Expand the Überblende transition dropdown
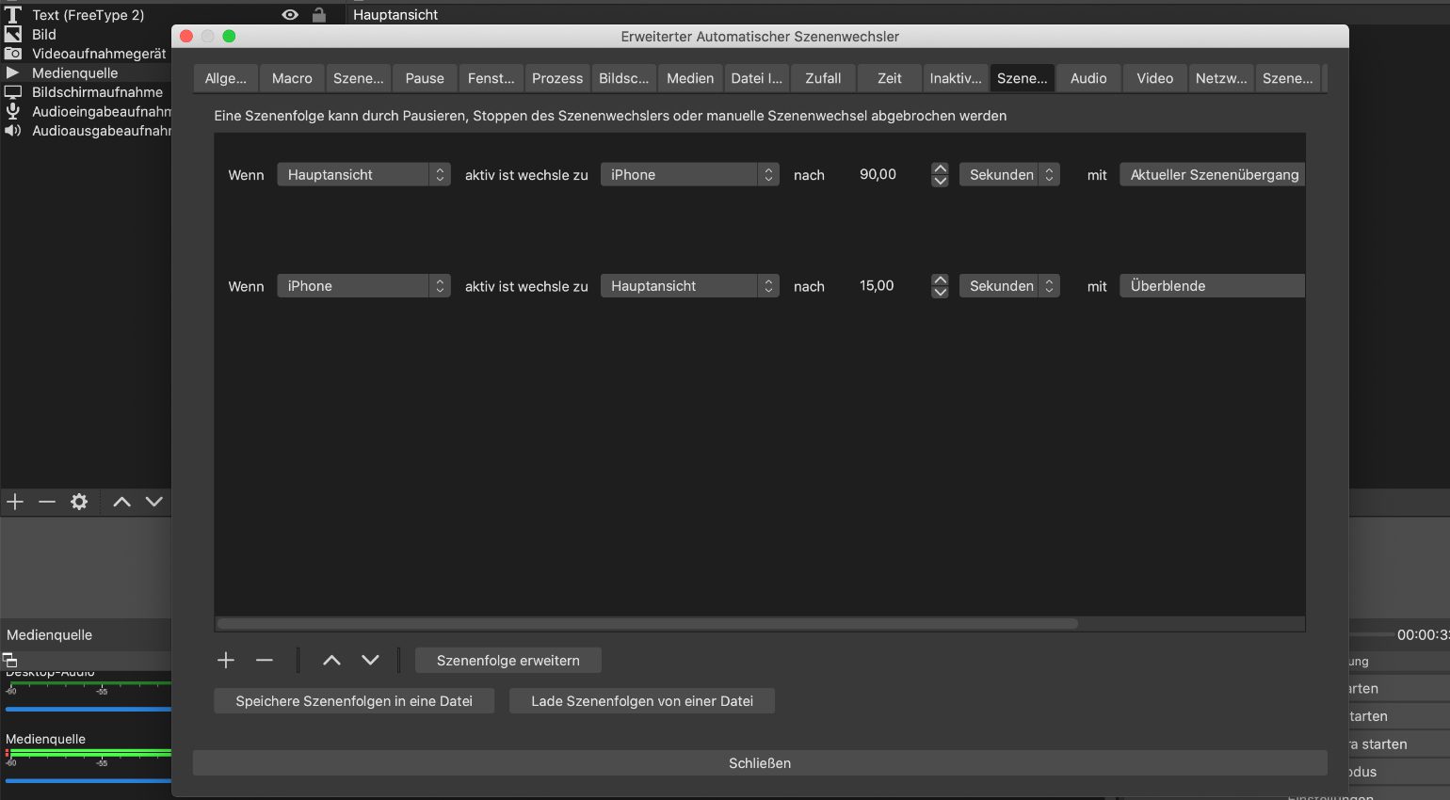The height and width of the screenshot is (800, 1450). point(1211,286)
